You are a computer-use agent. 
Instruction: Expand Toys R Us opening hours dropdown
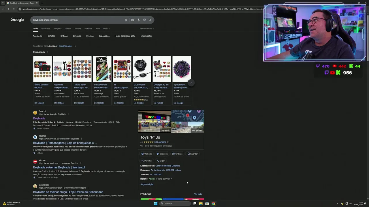(x=171, y=179)
